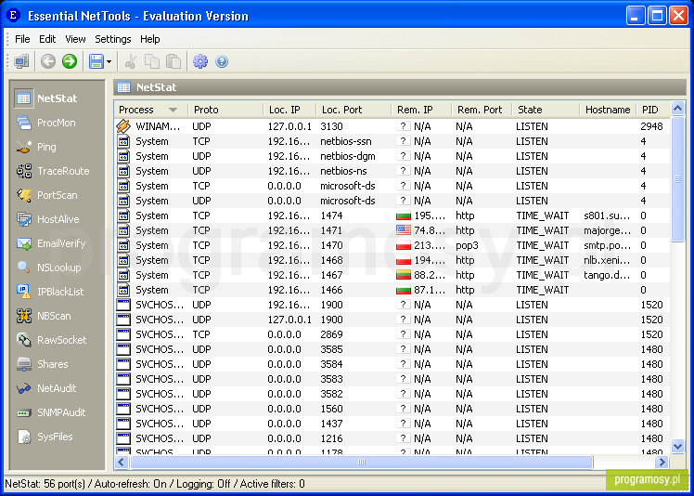
Task: Click the vertical scrollbar down arrow
Action: pyautogui.click(x=677, y=447)
